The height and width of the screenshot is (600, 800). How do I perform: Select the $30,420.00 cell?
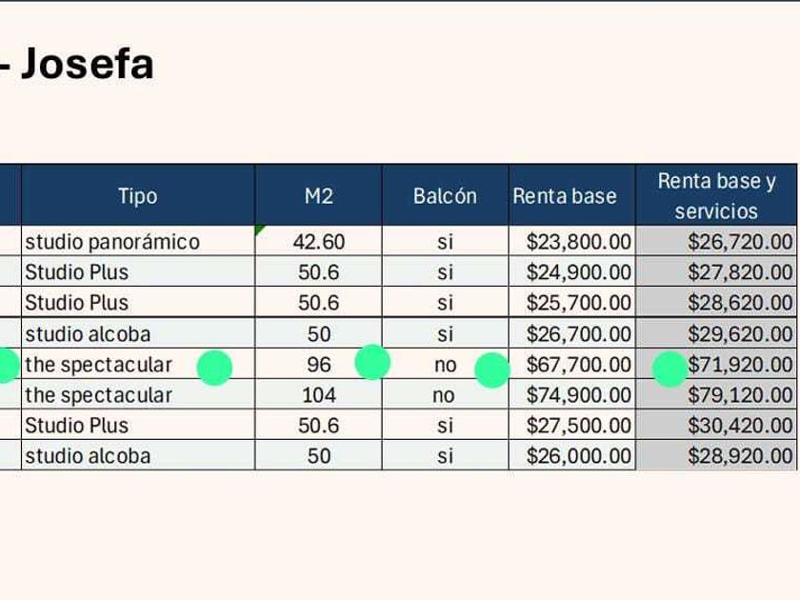coord(739,426)
